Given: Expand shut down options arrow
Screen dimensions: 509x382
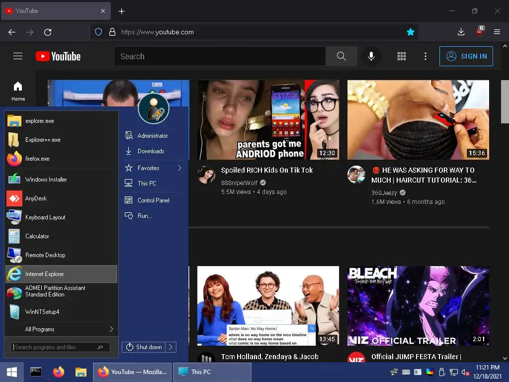Looking at the screenshot, I should [171, 347].
